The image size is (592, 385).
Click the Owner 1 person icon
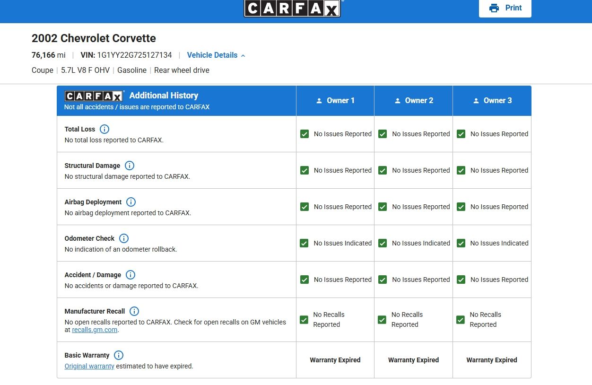click(319, 101)
